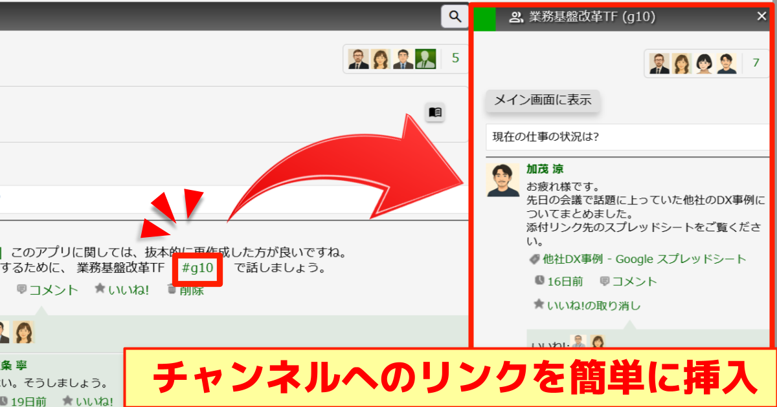This screenshot has width=777, height=407.
Task: Click the green silhouette avatar in main member list
Action: [x=425, y=59]
